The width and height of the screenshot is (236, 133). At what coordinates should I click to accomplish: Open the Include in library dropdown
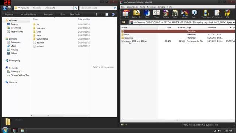[x=29, y=14]
